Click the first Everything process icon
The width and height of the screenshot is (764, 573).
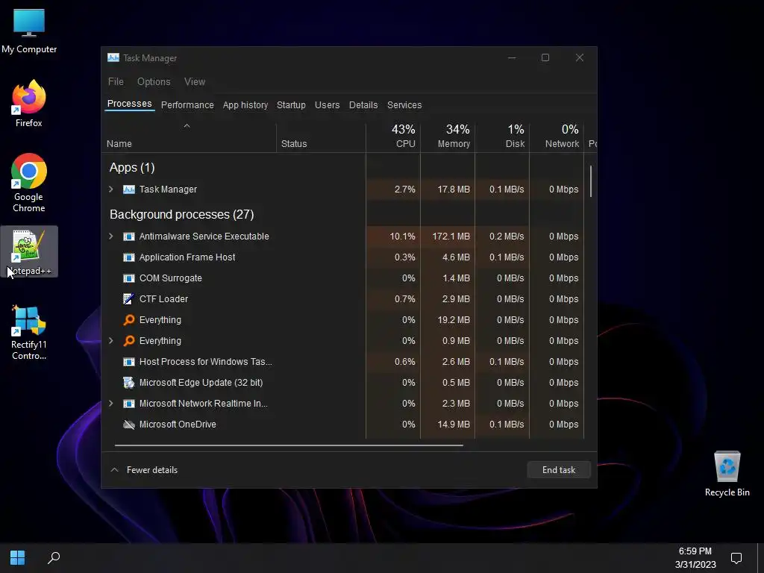click(128, 320)
